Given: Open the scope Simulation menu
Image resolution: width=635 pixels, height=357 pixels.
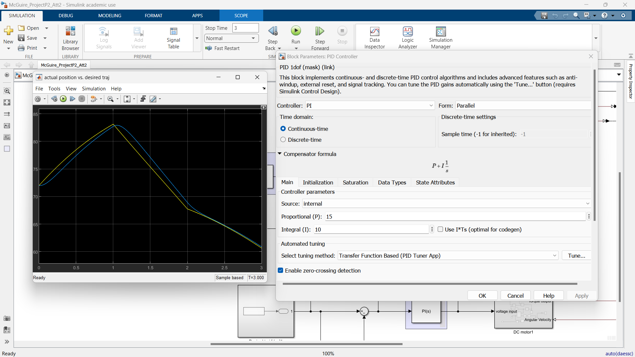Looking at the screenshot, I should tap(94, 88).
